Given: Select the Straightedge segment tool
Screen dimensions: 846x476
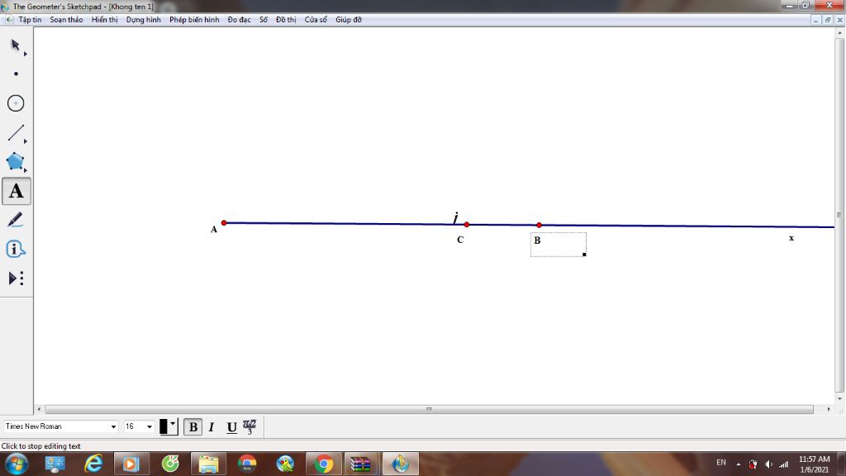Looking at the screenshot, I should click(16, 133).
